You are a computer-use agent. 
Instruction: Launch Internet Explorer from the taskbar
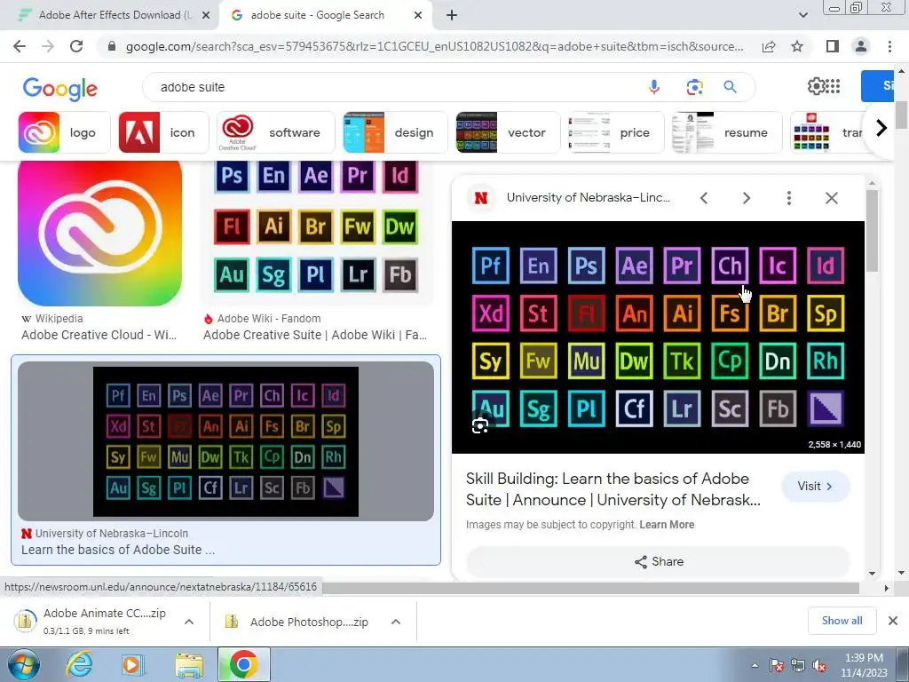click(78, 664)
